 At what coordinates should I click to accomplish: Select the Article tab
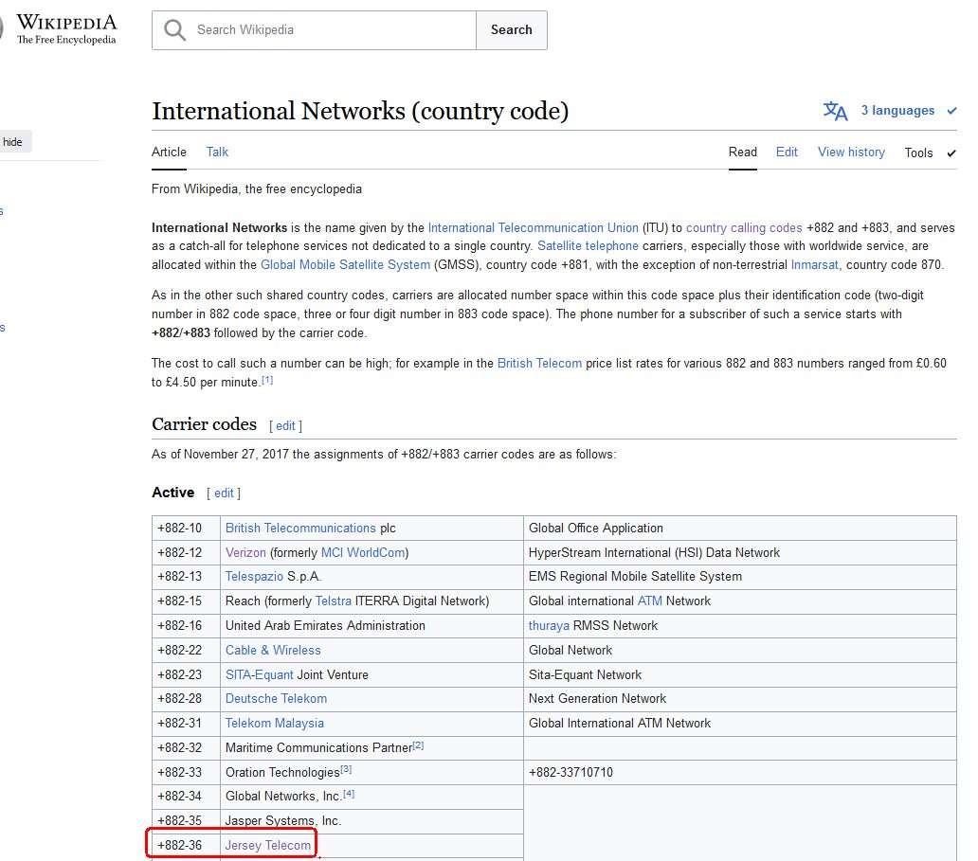169,152
